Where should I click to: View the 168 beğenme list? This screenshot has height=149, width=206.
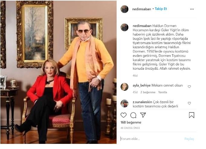coord(131,122)
